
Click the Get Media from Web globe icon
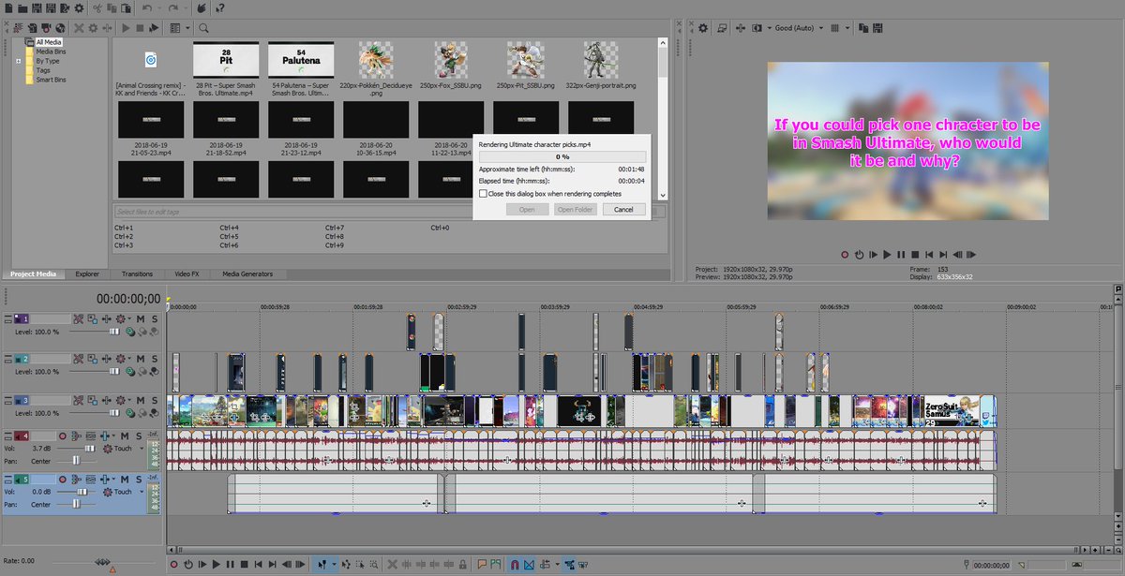(60, 28)
